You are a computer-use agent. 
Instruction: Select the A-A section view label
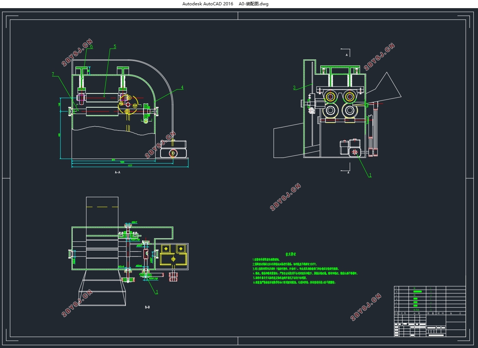click(118, 172)
